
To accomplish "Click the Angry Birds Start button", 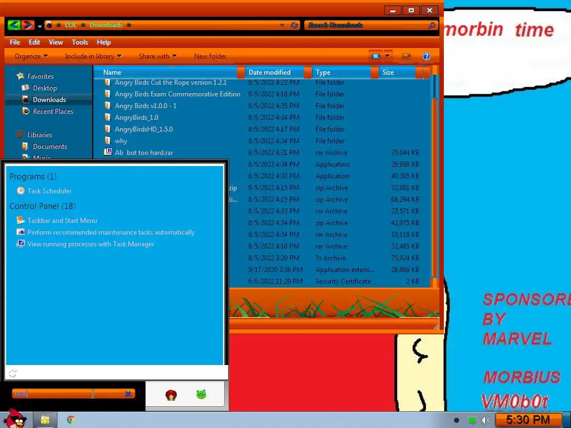I will pyautogui.click(x=16, y=419).
